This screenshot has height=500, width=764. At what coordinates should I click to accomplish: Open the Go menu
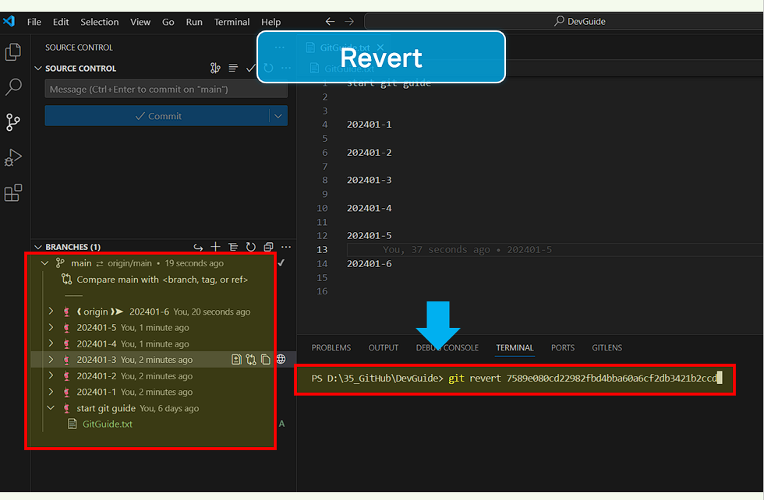pyautogui.click(x=168, y=22)
